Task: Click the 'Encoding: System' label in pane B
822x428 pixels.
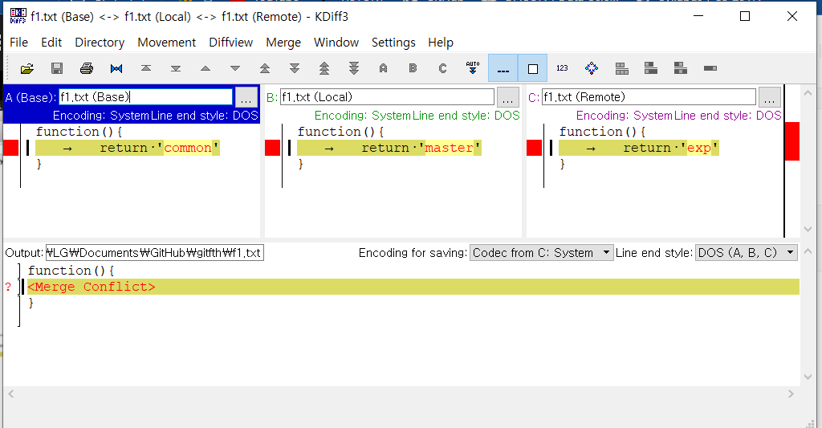Action: (362, 116)
